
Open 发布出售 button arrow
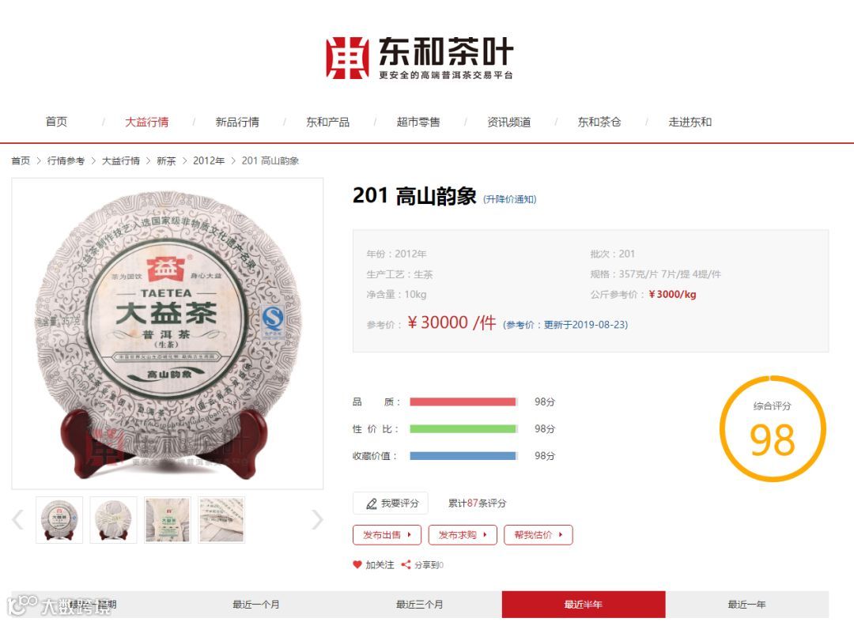pos(409,535)
